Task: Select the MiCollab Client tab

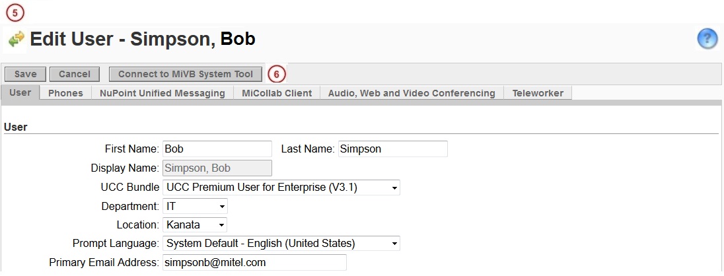Action: click(x=277, y=93)
